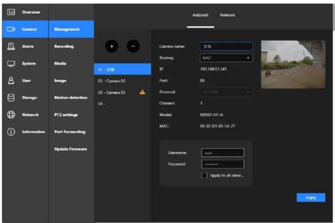Viewport: 335px width, 223px height.
Task: Click the Network globe icon
Action: [x=11, y=115]
